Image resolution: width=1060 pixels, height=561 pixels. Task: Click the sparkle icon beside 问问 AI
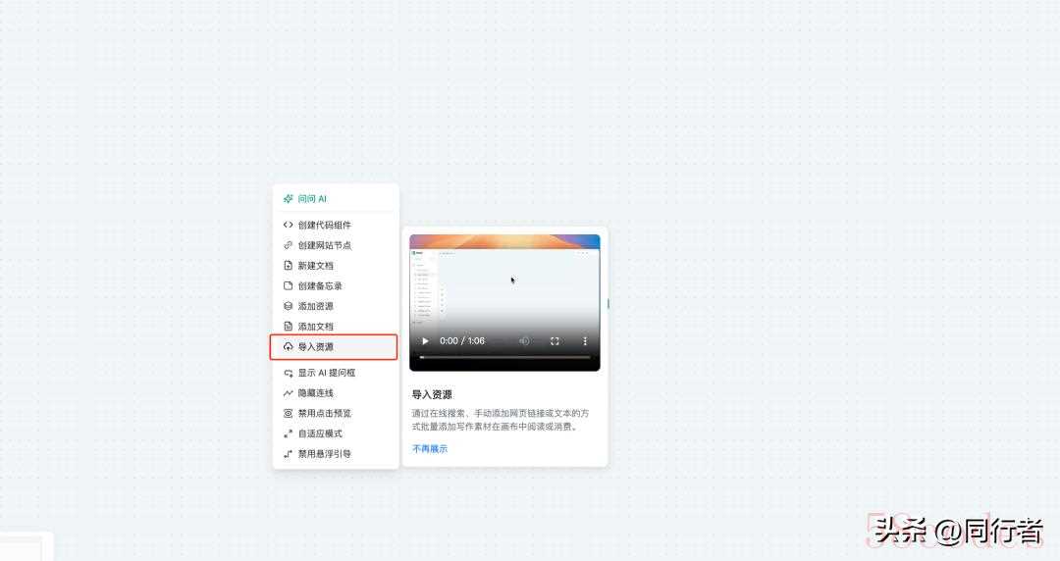[x=288, y=199]
